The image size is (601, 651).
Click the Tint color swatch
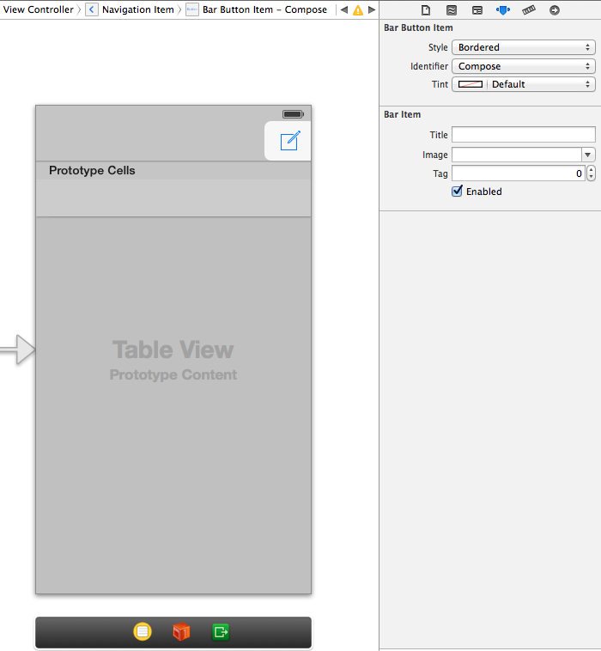pyautogui.click(x=470, y=84)
